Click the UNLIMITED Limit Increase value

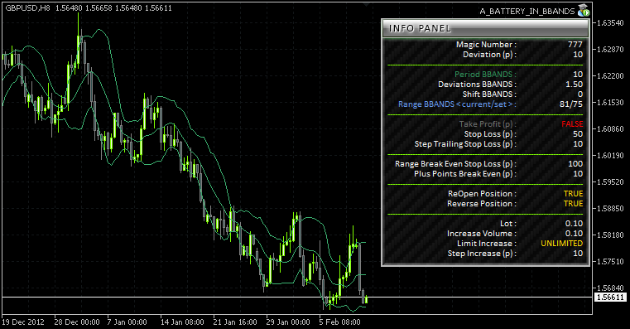(x=561, y=244)
